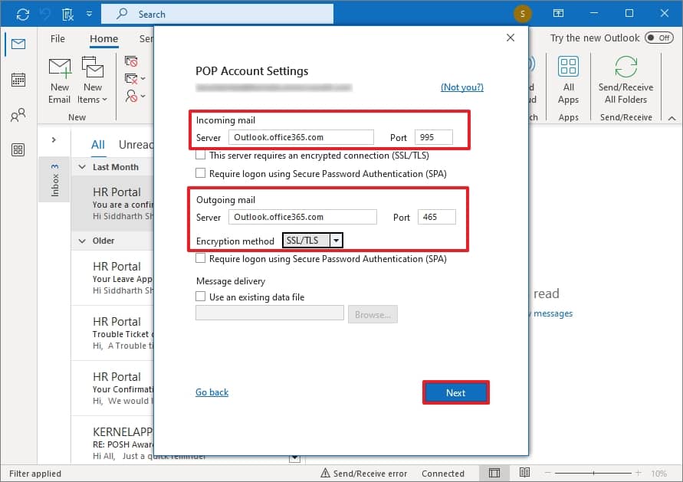Switch to Normal view in status bar
Image resolution: width=683 pixels, height=482 pixels.
[494, 474]
